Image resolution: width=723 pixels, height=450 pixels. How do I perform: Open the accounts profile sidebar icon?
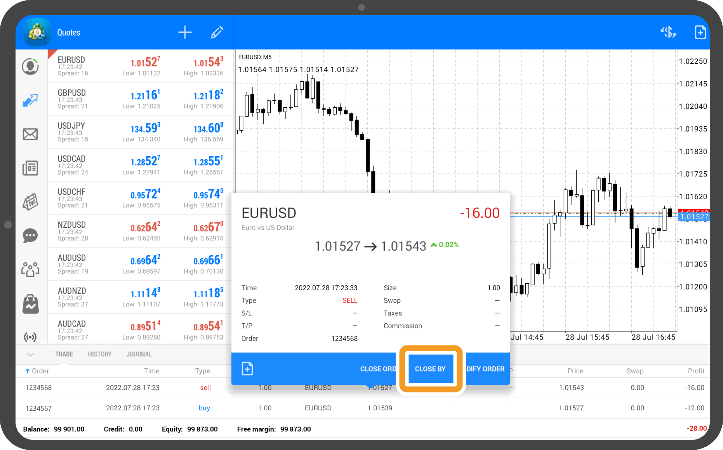[x=30, y=66]
